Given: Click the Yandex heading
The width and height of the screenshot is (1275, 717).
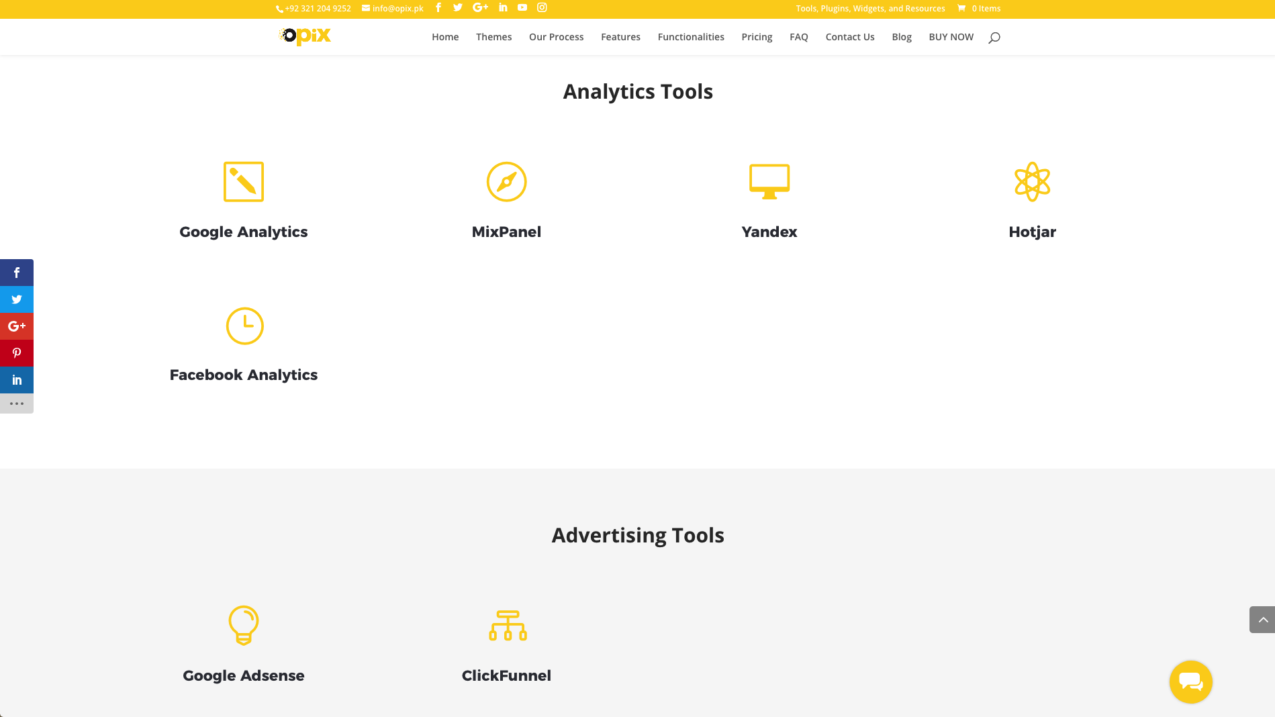Looking at the screenshot, I should (769, 232).
